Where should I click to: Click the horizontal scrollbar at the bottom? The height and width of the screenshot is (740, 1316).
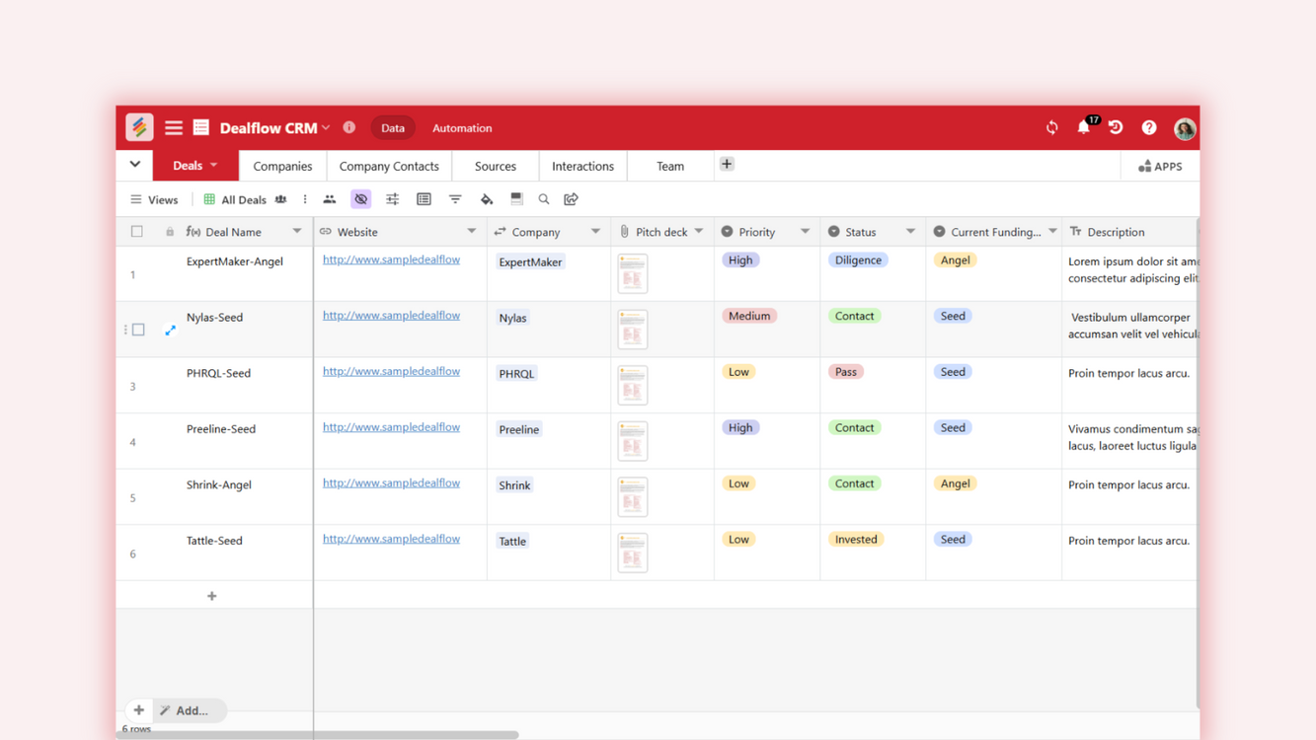click(x=317, y=735)
